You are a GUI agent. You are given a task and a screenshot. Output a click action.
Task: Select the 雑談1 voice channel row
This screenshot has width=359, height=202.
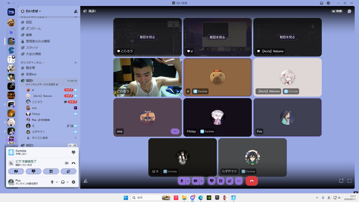point(49,82)
